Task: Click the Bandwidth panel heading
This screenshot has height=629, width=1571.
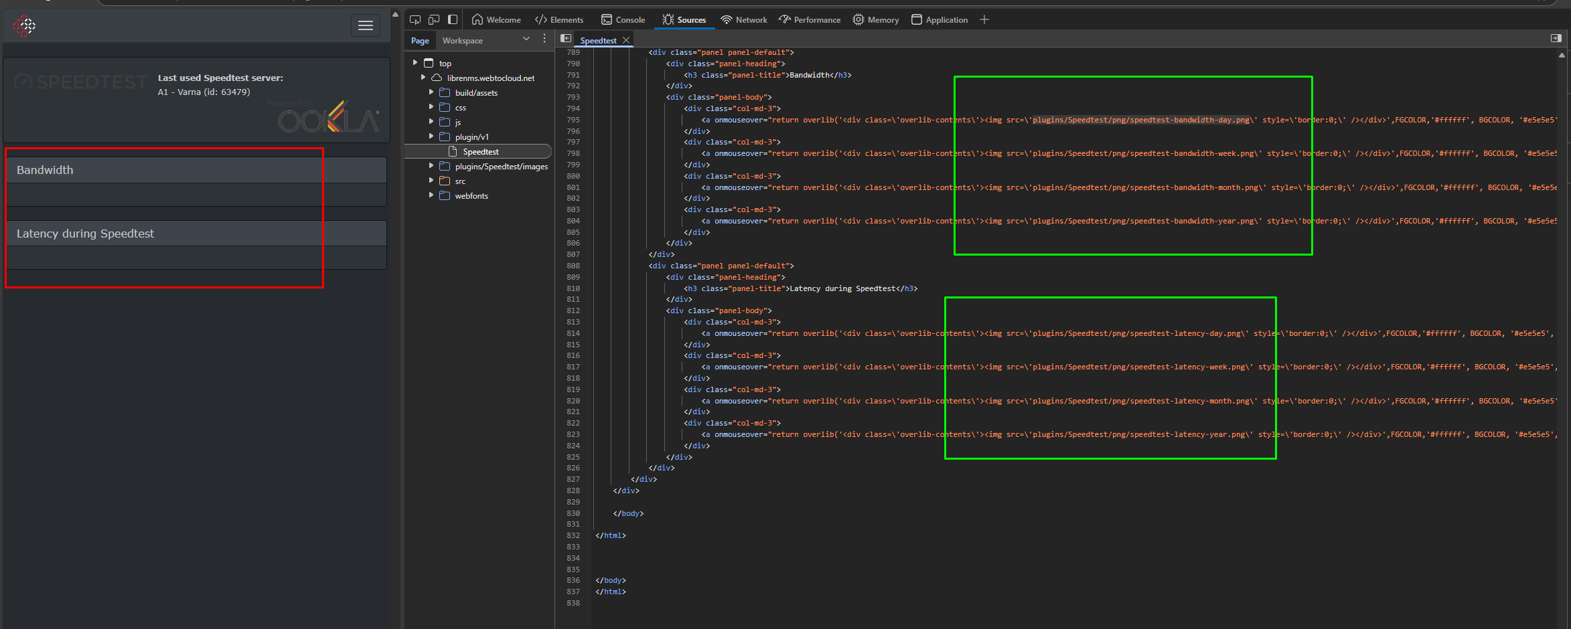Action: (x=196, y=170)
